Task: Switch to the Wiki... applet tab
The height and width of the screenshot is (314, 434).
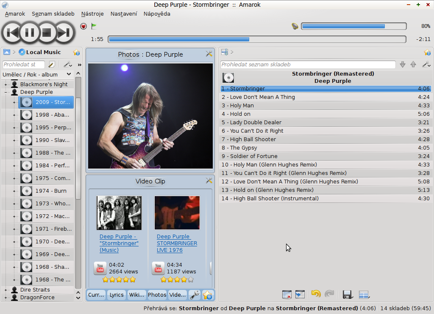Action: click(x=137, y=295)
